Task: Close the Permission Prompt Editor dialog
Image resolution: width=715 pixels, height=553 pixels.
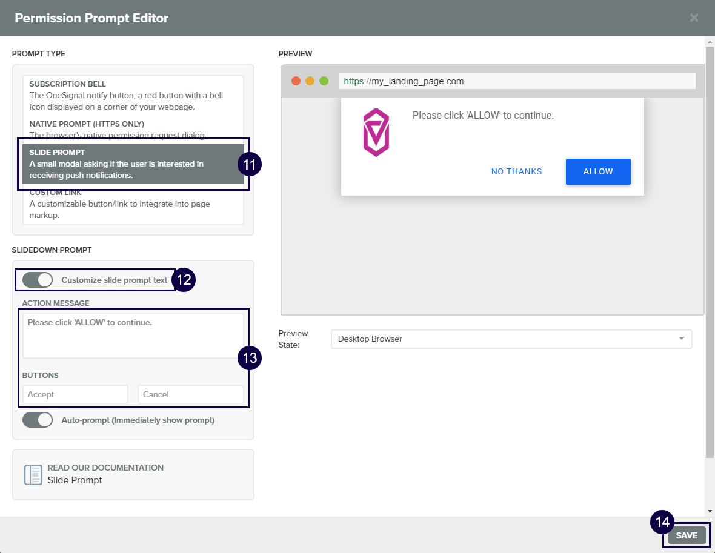Action: (x=694, y=18)
